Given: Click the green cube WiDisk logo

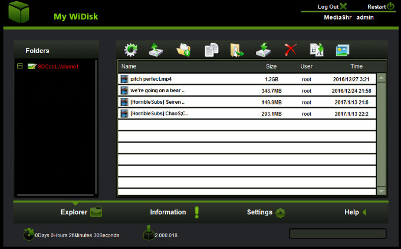Looking at the screenshot, I should click(19, 12).
